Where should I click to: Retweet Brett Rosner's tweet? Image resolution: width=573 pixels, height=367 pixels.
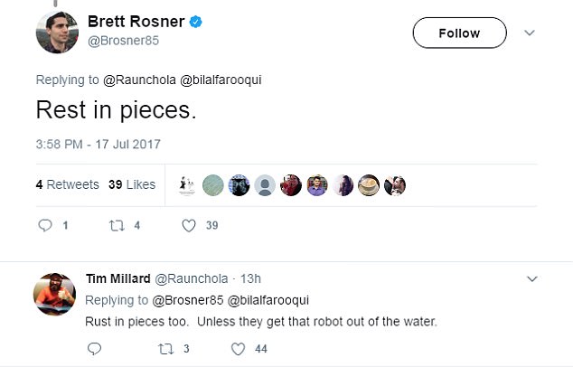tap(117, 226)
